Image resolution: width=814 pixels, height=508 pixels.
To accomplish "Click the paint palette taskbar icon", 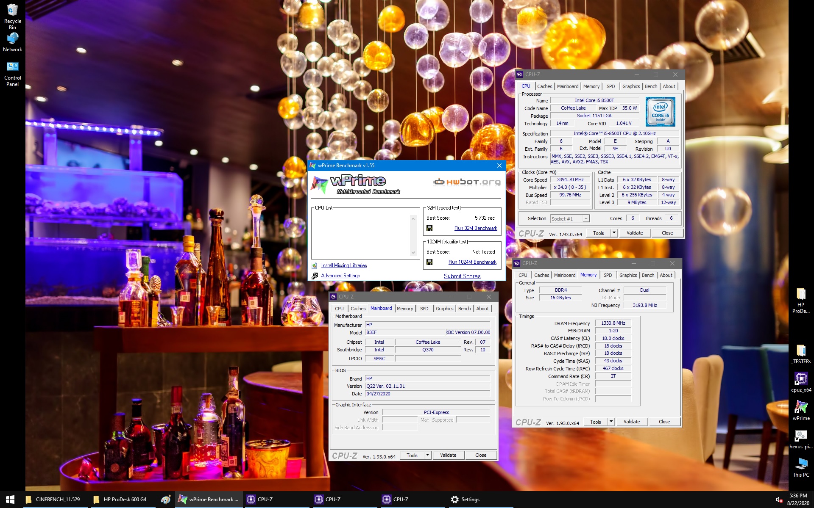I will [x=166, y=500].
